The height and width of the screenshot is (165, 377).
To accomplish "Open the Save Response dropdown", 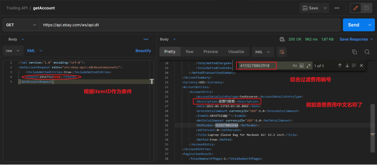I will (356, 39).
